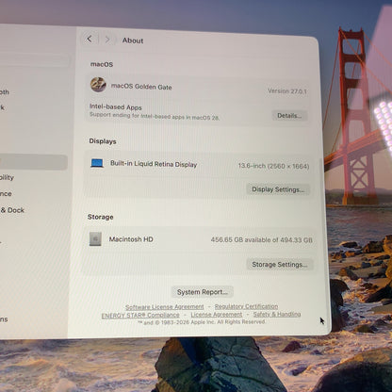Click 'macOS Golden Gate' text
The width and height of the screenshot is (392, 392).
coord(141,87)
